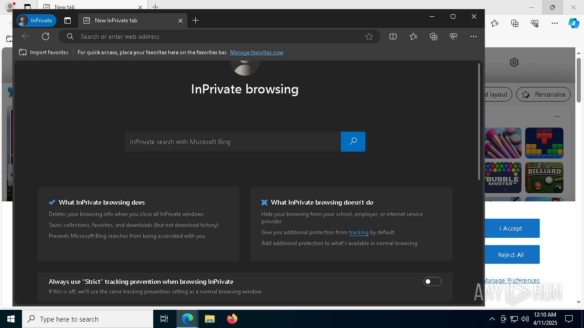The height and width of the screenshot is (328, 584).
Task: Go back in InPrivate window
Action: 26,36
